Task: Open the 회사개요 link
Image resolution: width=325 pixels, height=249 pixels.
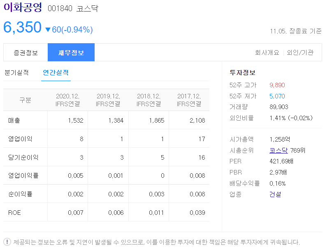Action: 267,52
